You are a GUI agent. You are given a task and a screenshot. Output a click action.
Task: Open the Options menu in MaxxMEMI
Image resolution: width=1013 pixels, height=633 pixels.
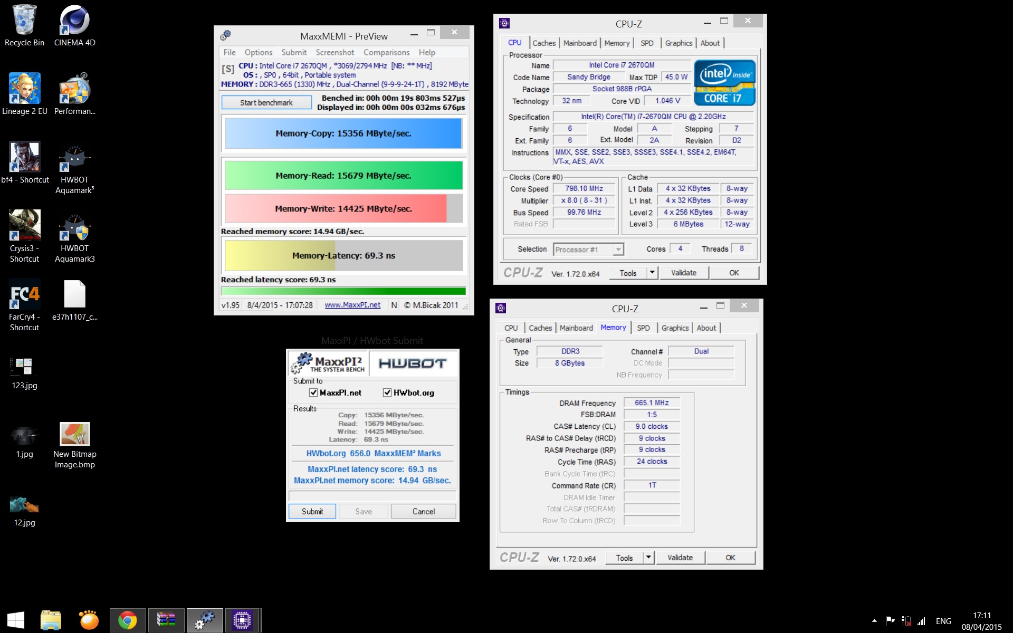259,52
